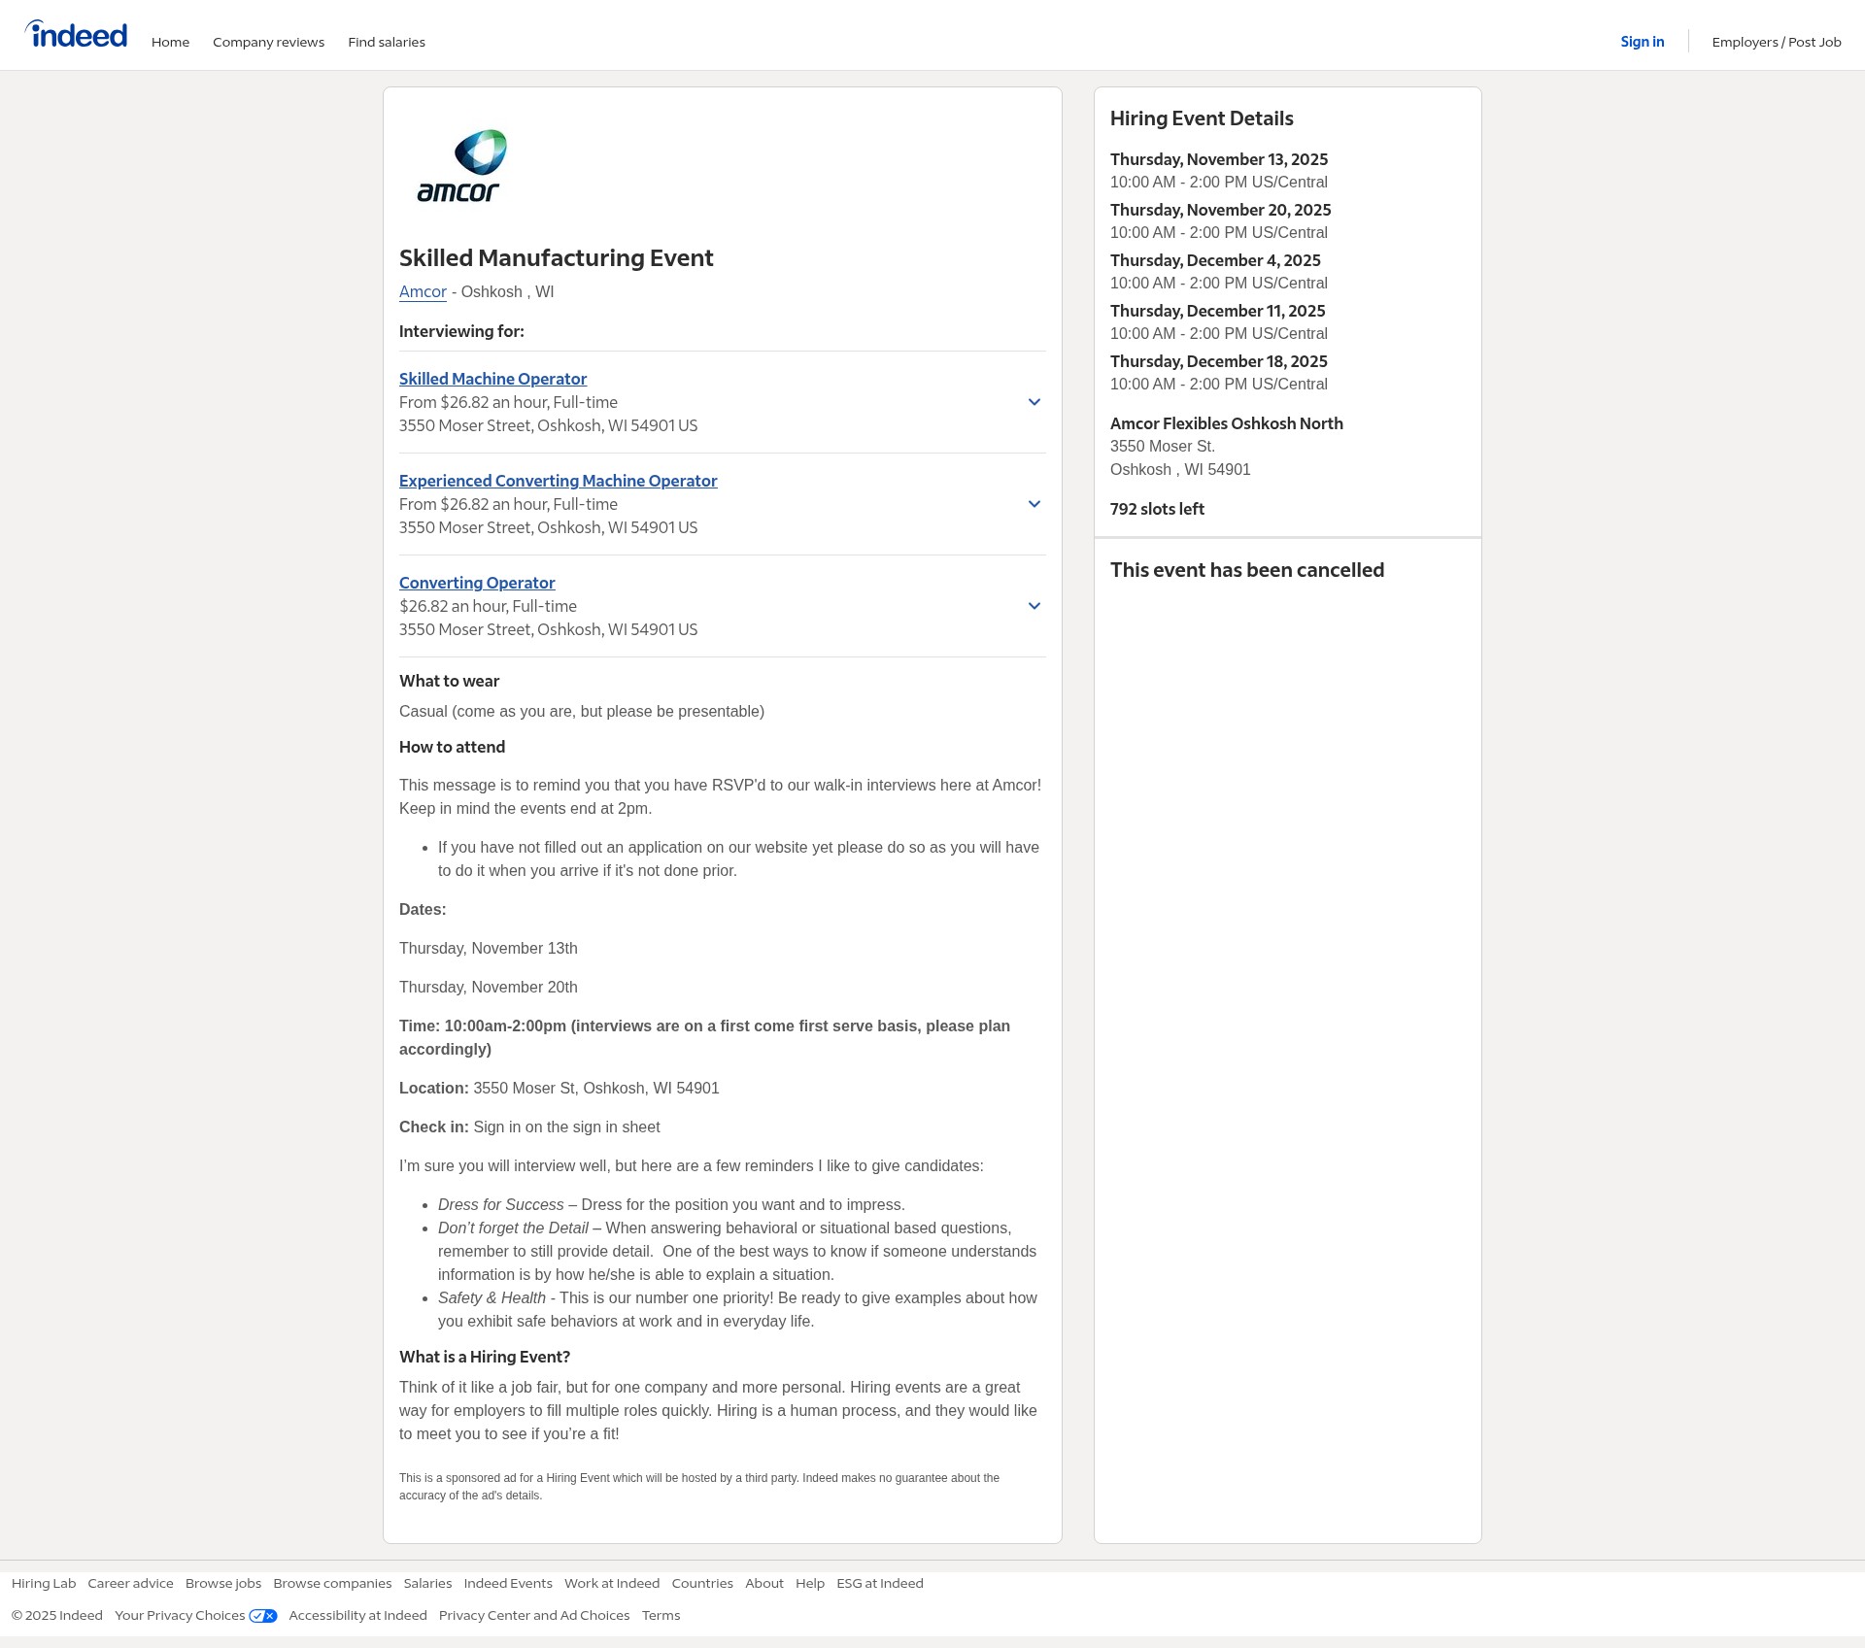Expand Experienced Converting Machine Operator chevron
This screenshot has height=1648, width=1865.
pos(1034,504)
